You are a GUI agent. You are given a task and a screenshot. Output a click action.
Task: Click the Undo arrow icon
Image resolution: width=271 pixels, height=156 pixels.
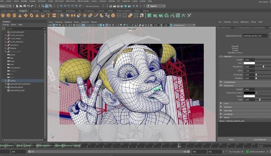(28, 6)
